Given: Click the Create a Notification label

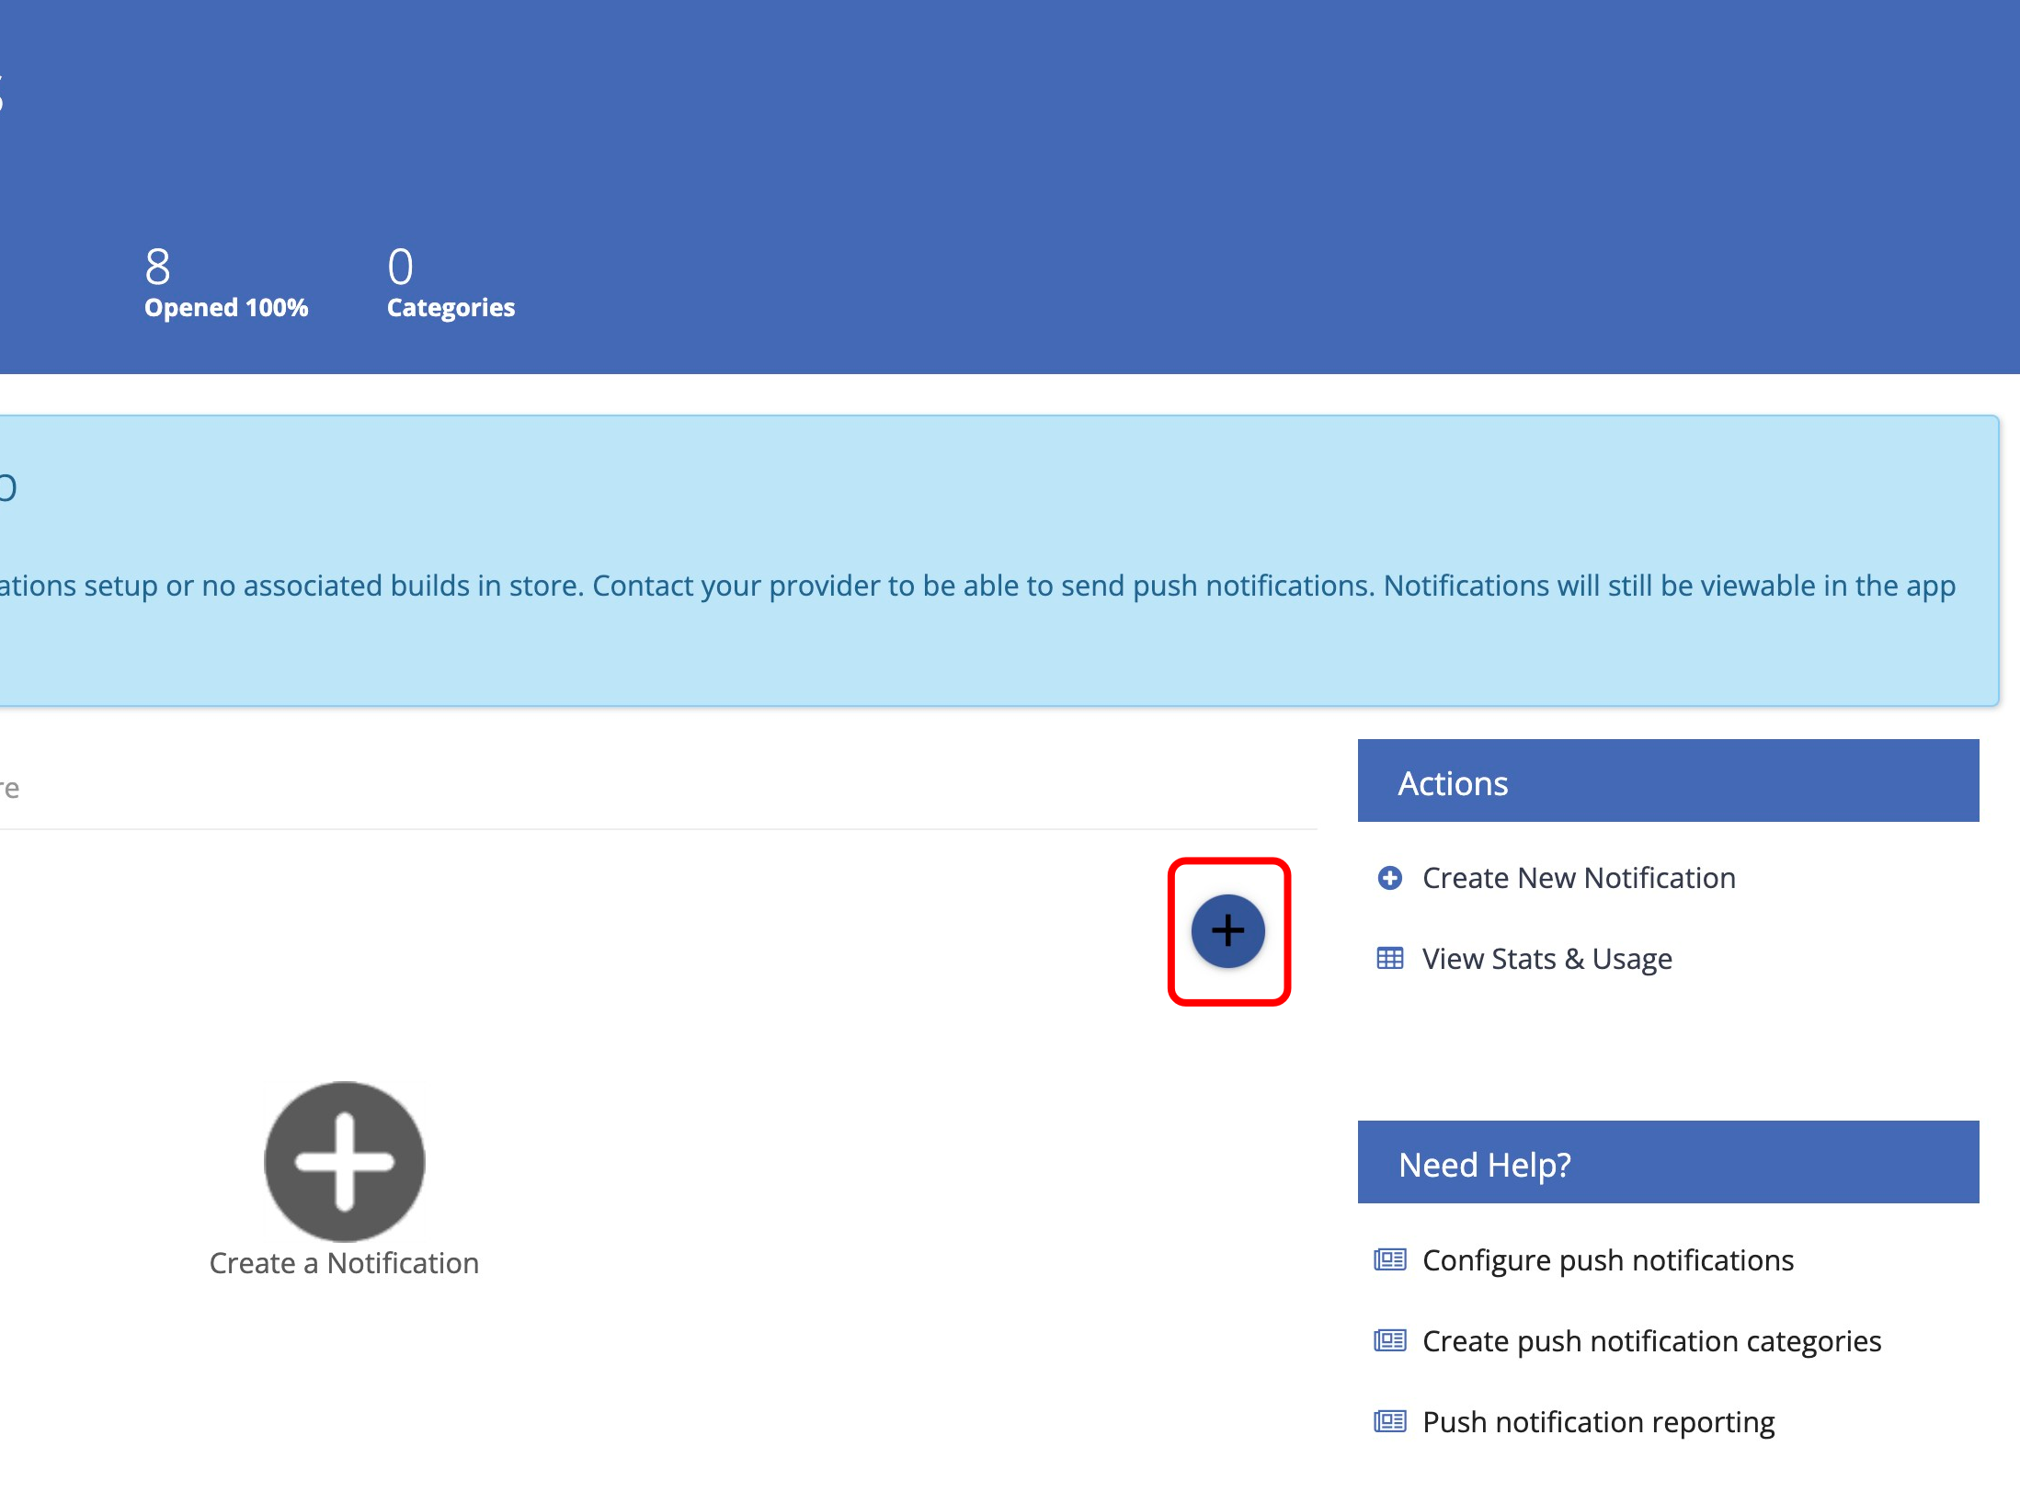Looking at the screenshot, I should coord(344,1263).
